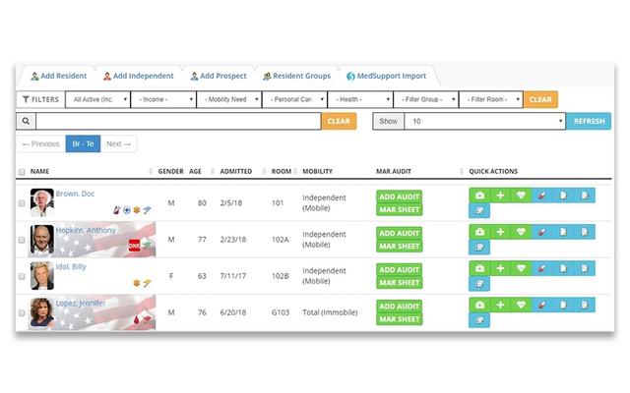Click inside the resident search field
The width and height of the screenshot is (630, 393).
point(177,121)
